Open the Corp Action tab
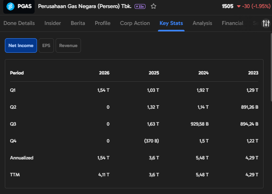The width and height of the screenshot is (272, 194). (x=135, y=23)
